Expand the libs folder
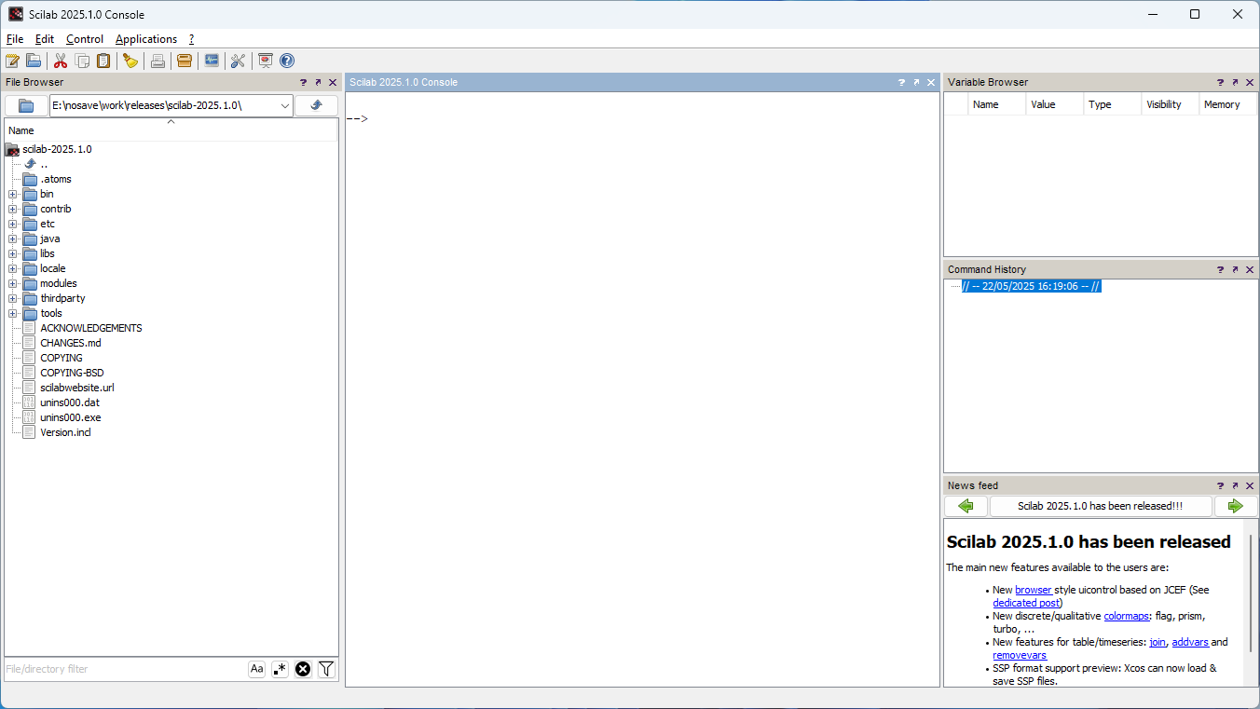The height and width of the screenshot is (709, 1260). [13, 253]
